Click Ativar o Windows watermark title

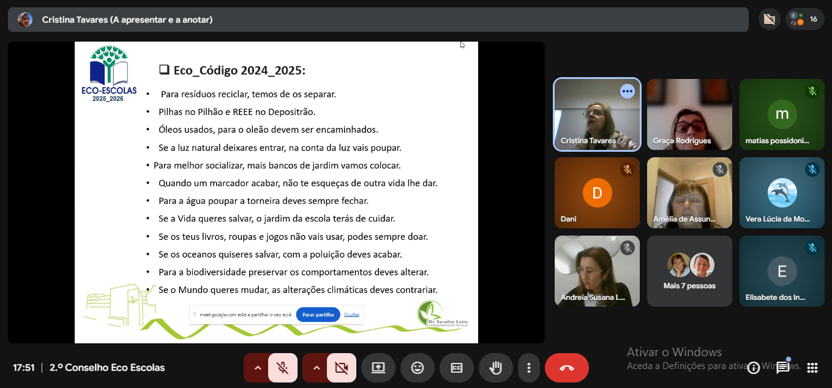click(x=674, y=352)
